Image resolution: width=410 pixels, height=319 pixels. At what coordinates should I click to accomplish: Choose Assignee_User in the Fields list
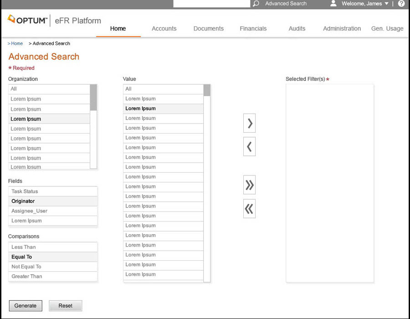[52, 211]
